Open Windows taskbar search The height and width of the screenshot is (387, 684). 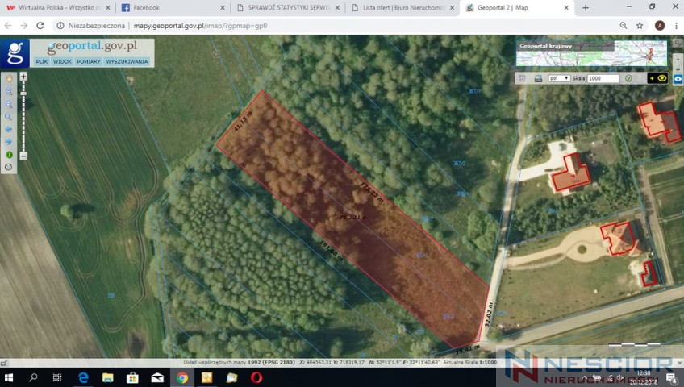[x=33, y=377]
